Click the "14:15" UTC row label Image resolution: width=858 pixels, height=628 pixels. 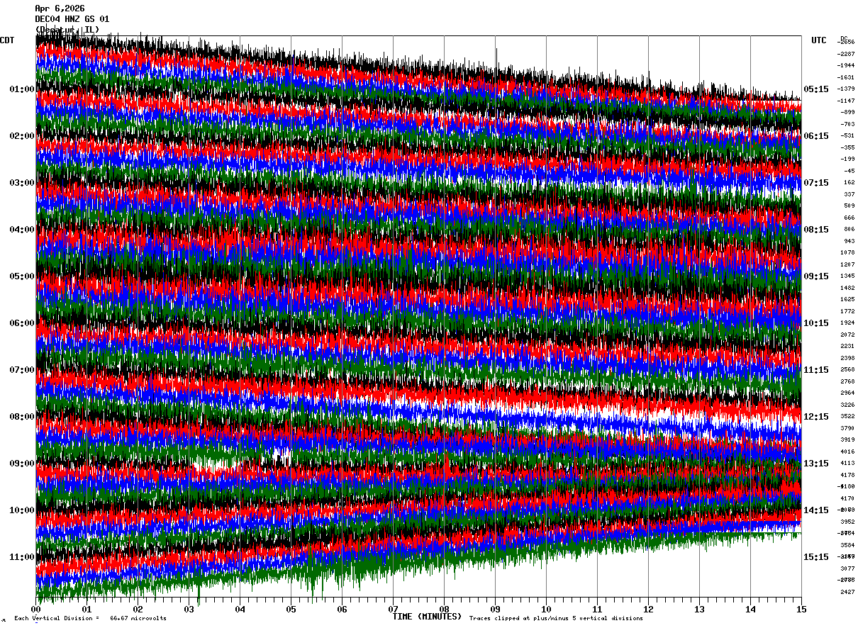point(816,510)
